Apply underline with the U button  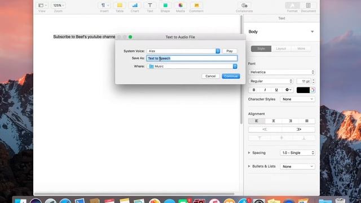pos(276,90)
